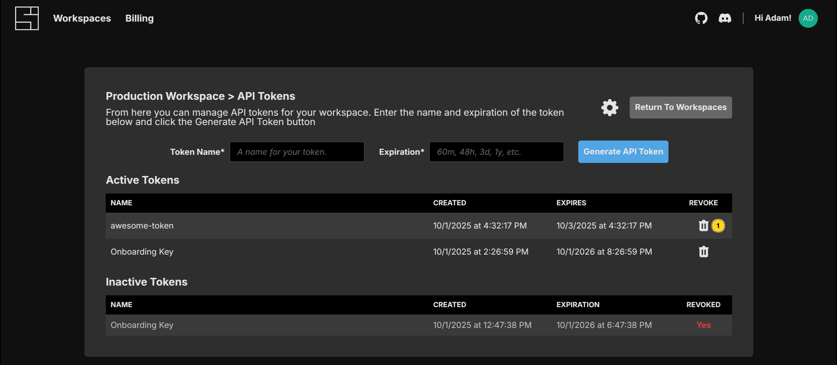The image size is (837, 365).
Task: Open the Discord icon link
Action: pyautogui.click(x=725, y=18)
